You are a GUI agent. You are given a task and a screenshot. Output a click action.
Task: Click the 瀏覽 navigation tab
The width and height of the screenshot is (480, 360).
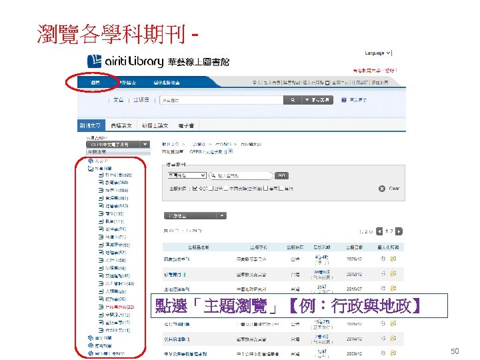coord(95,83)
